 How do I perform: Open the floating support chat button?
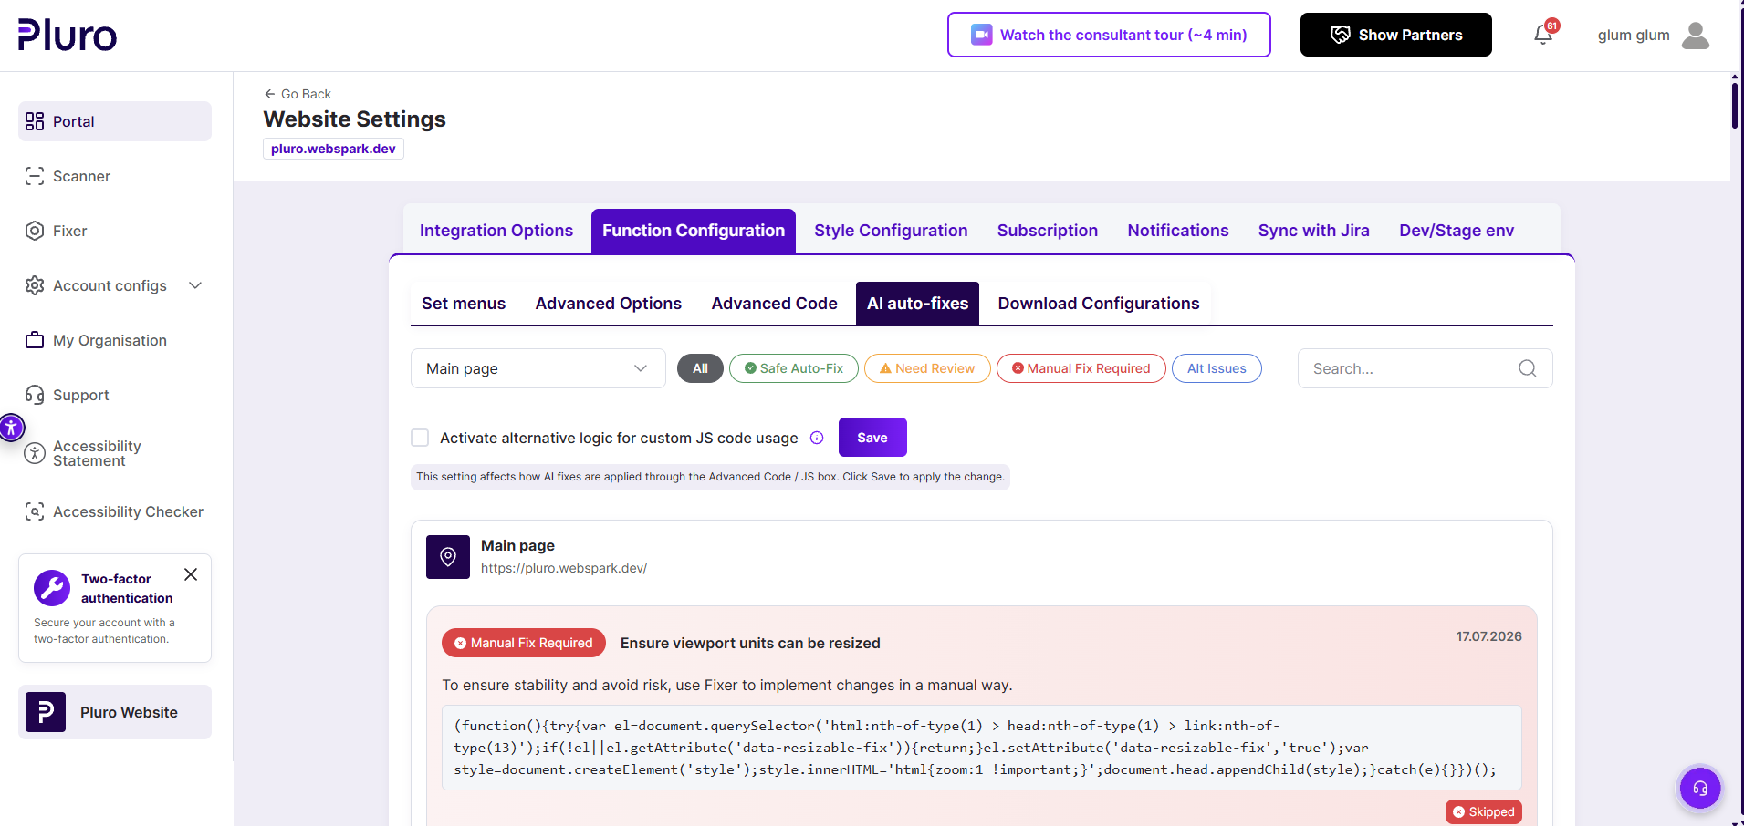coord(1700,789)
